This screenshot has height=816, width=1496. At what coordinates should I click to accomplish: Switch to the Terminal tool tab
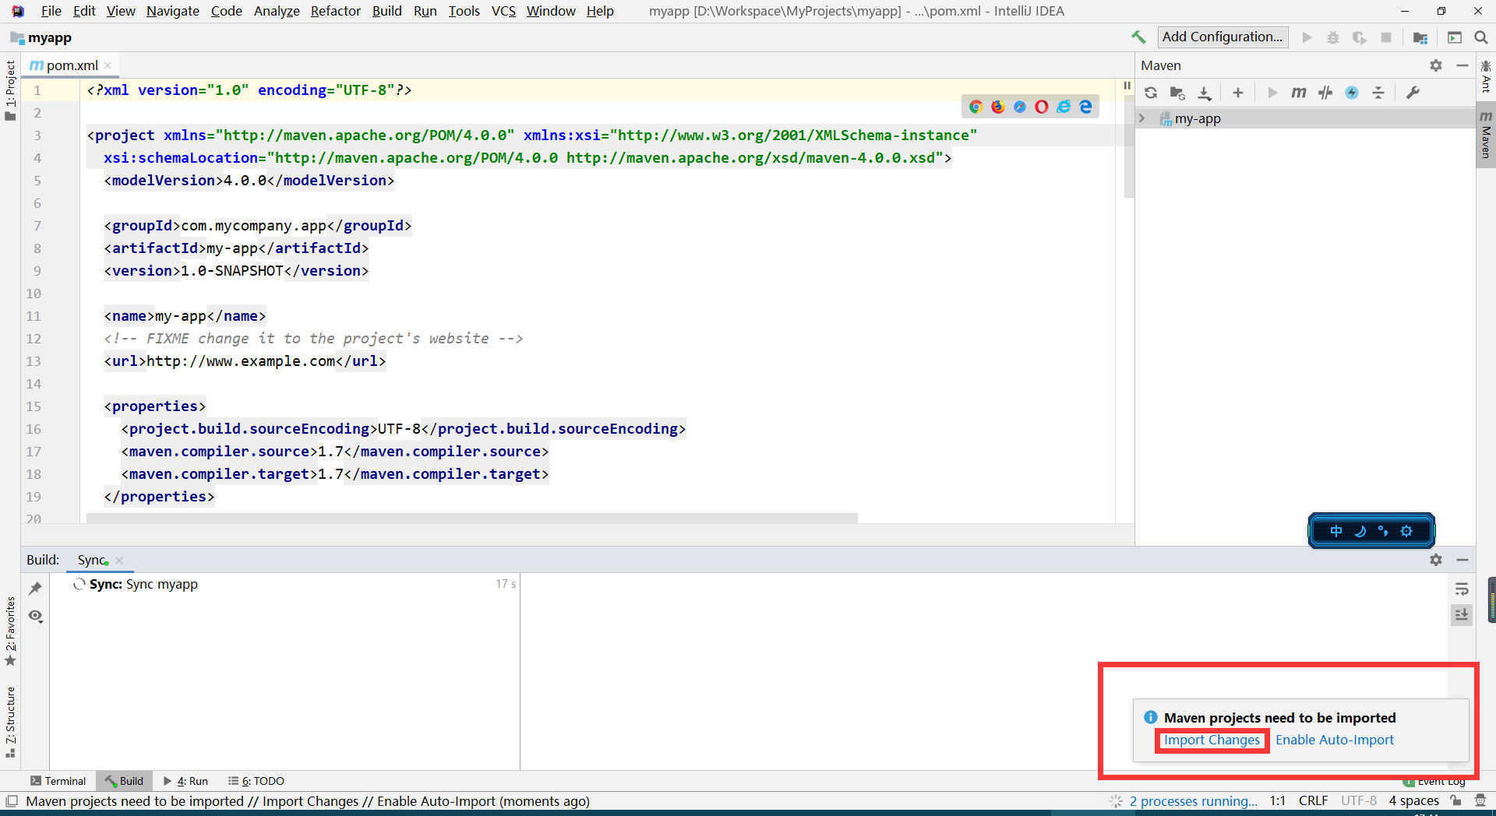tap(58, 781)
